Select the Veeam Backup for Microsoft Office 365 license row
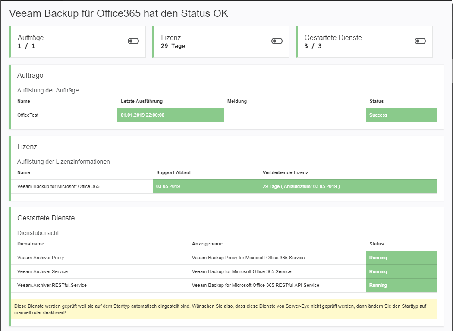The width and height of the screenshot is (453, 331). click(x=58, y=187)
